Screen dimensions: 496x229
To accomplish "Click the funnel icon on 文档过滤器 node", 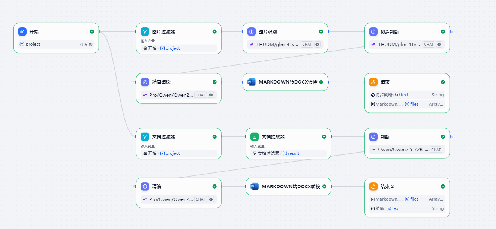I will tap(145, 136).
